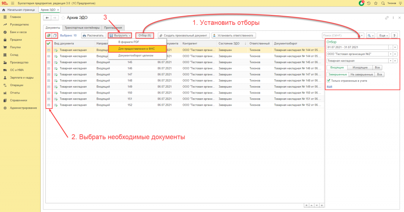
Task: Open the Операции sidebar section
Action: point(17,85)
